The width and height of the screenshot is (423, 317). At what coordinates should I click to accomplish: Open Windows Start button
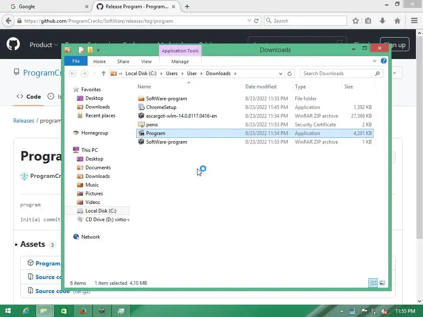pos(8,311)
